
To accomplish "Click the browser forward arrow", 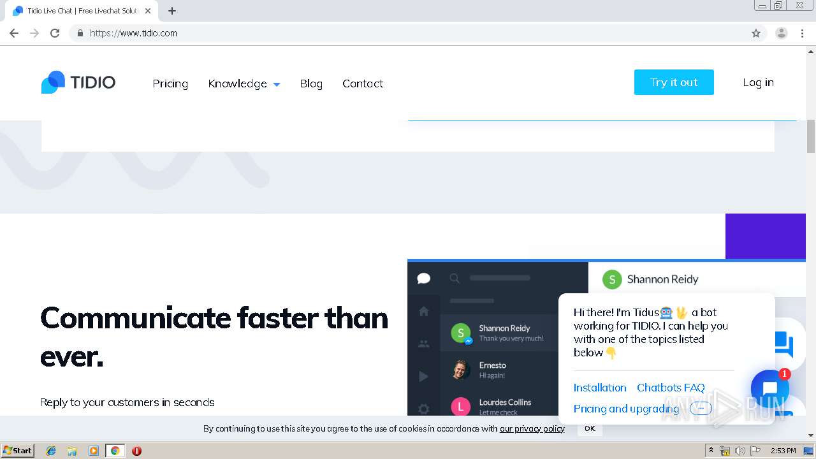I will pos(34,33).
